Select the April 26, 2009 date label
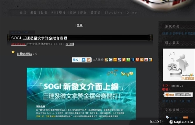This screenshot has height=125, width=195. 20,33
